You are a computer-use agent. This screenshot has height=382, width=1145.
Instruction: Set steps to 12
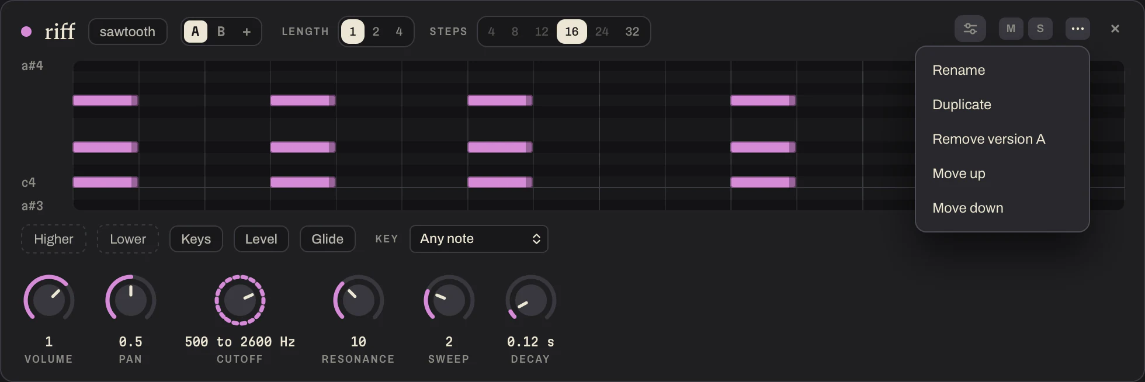point(542,32)
